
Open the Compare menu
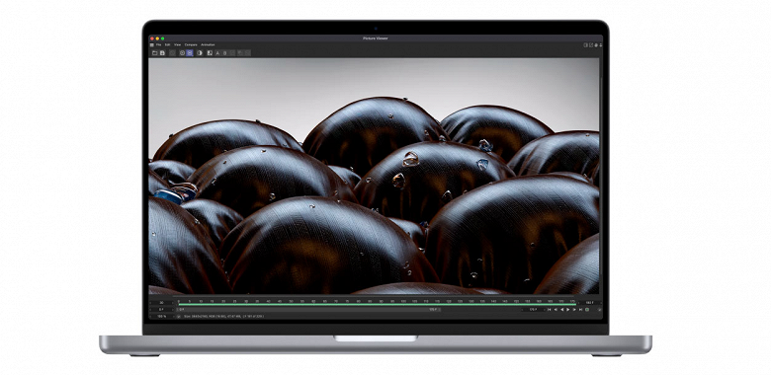click(x=191, y=44)
